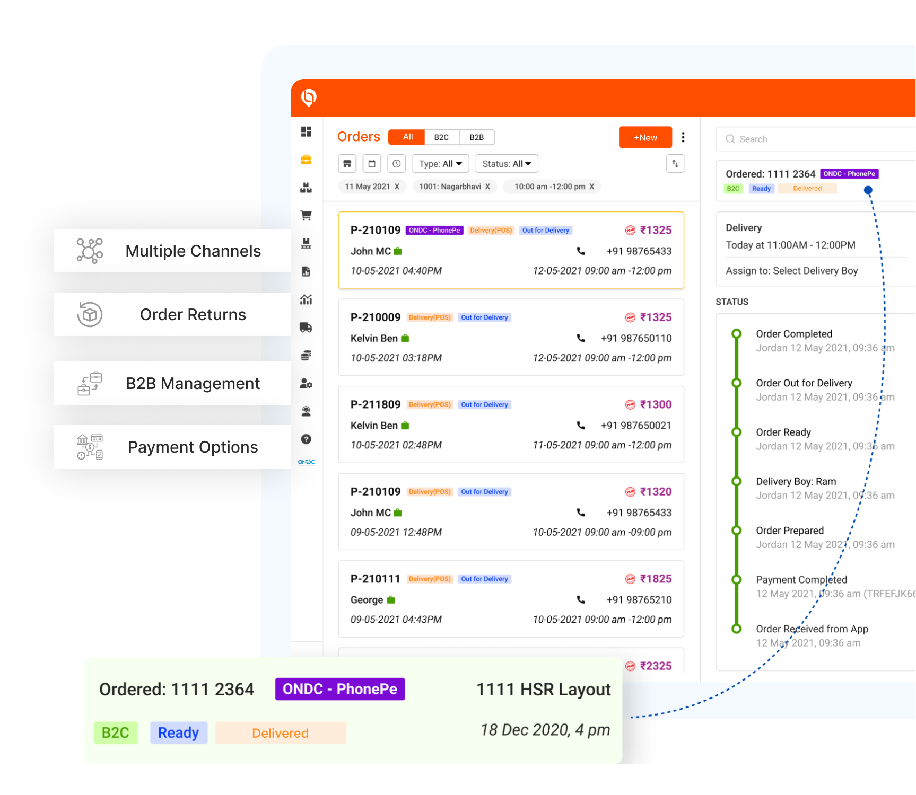Open the calendar filter above orders
The image size is (916, 795).
(x=372, y=163)
